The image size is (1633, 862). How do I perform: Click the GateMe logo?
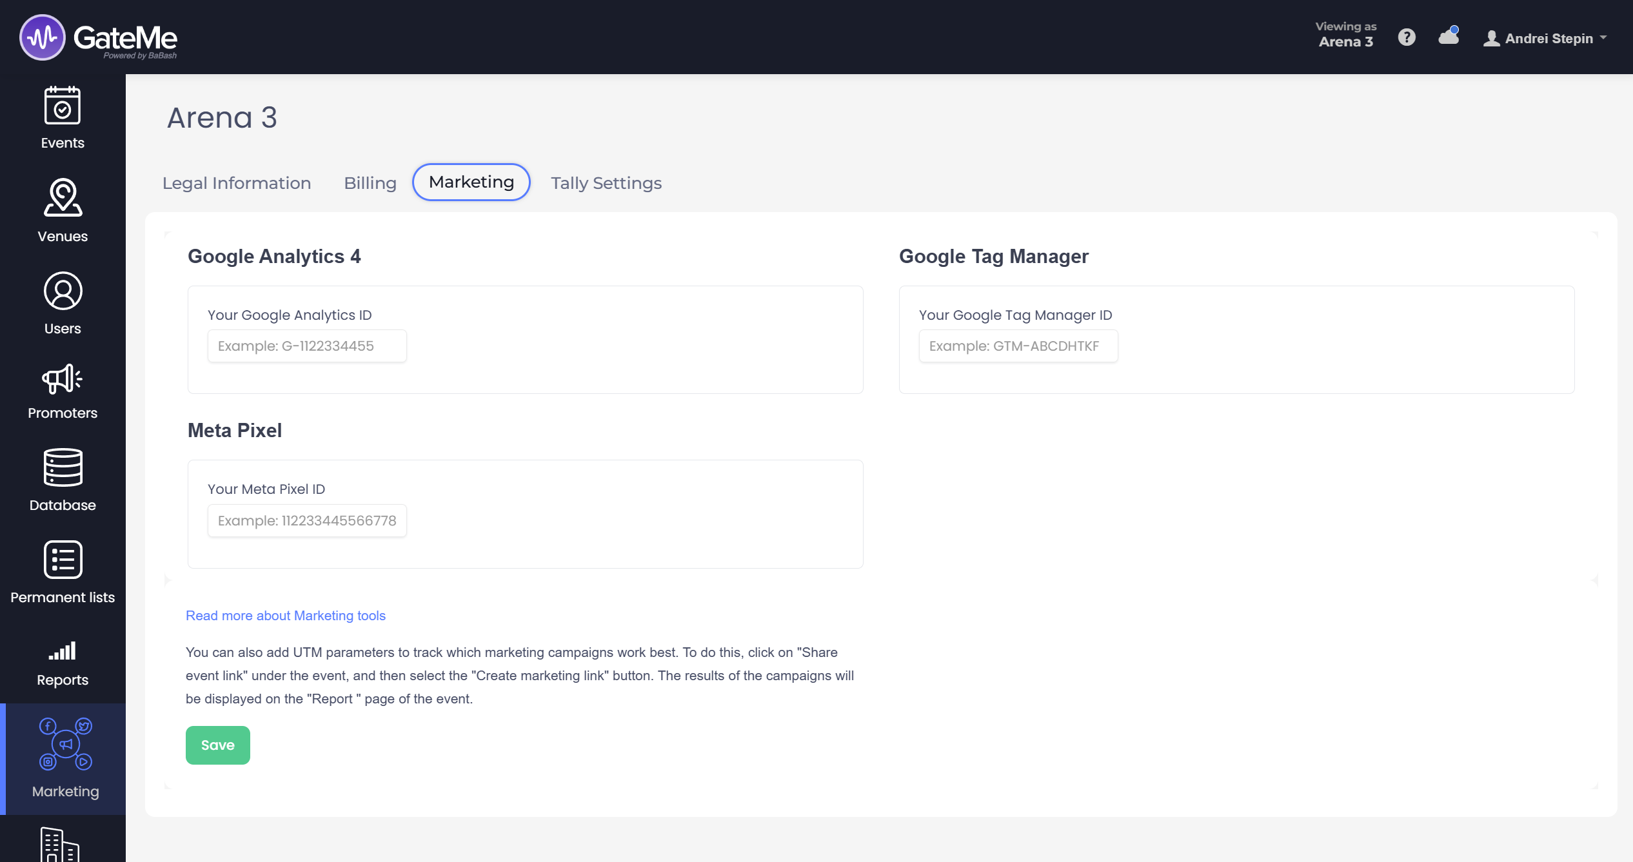99,37
